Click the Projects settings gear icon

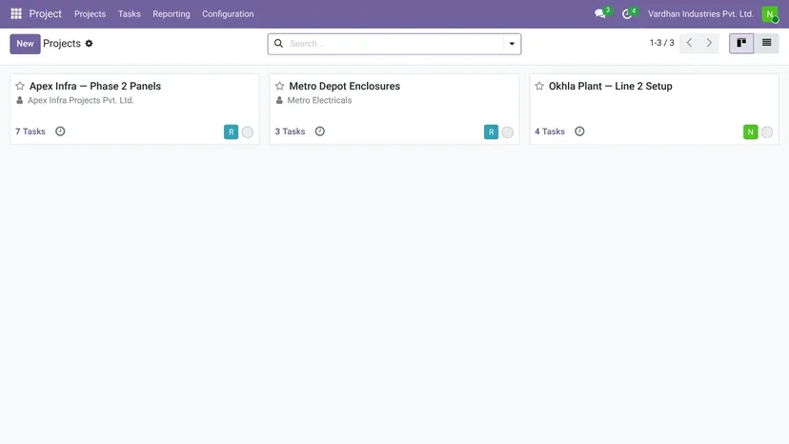(x=89, y=43)
